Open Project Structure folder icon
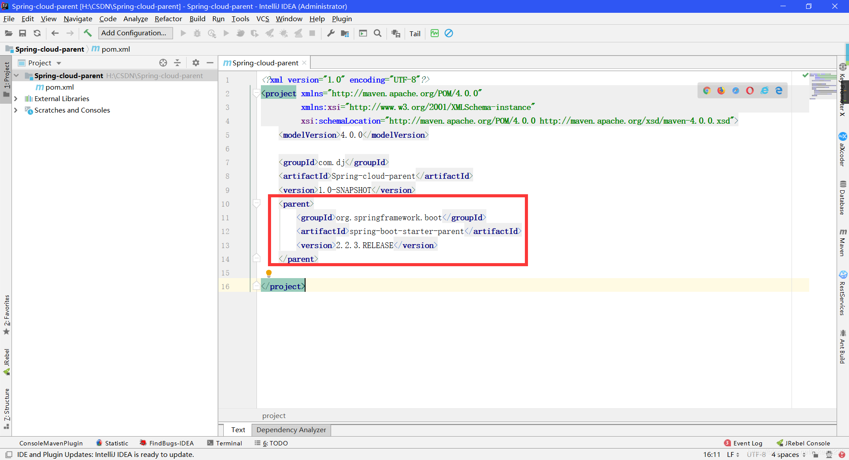 pyautogui.click(x=345, y=33)
